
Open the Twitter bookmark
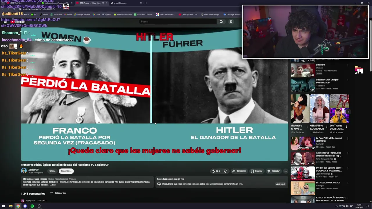pos(44,15)
